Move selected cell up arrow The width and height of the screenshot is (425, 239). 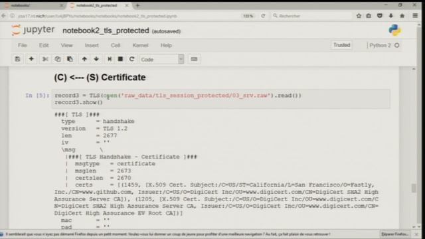[x=84, y=59]
